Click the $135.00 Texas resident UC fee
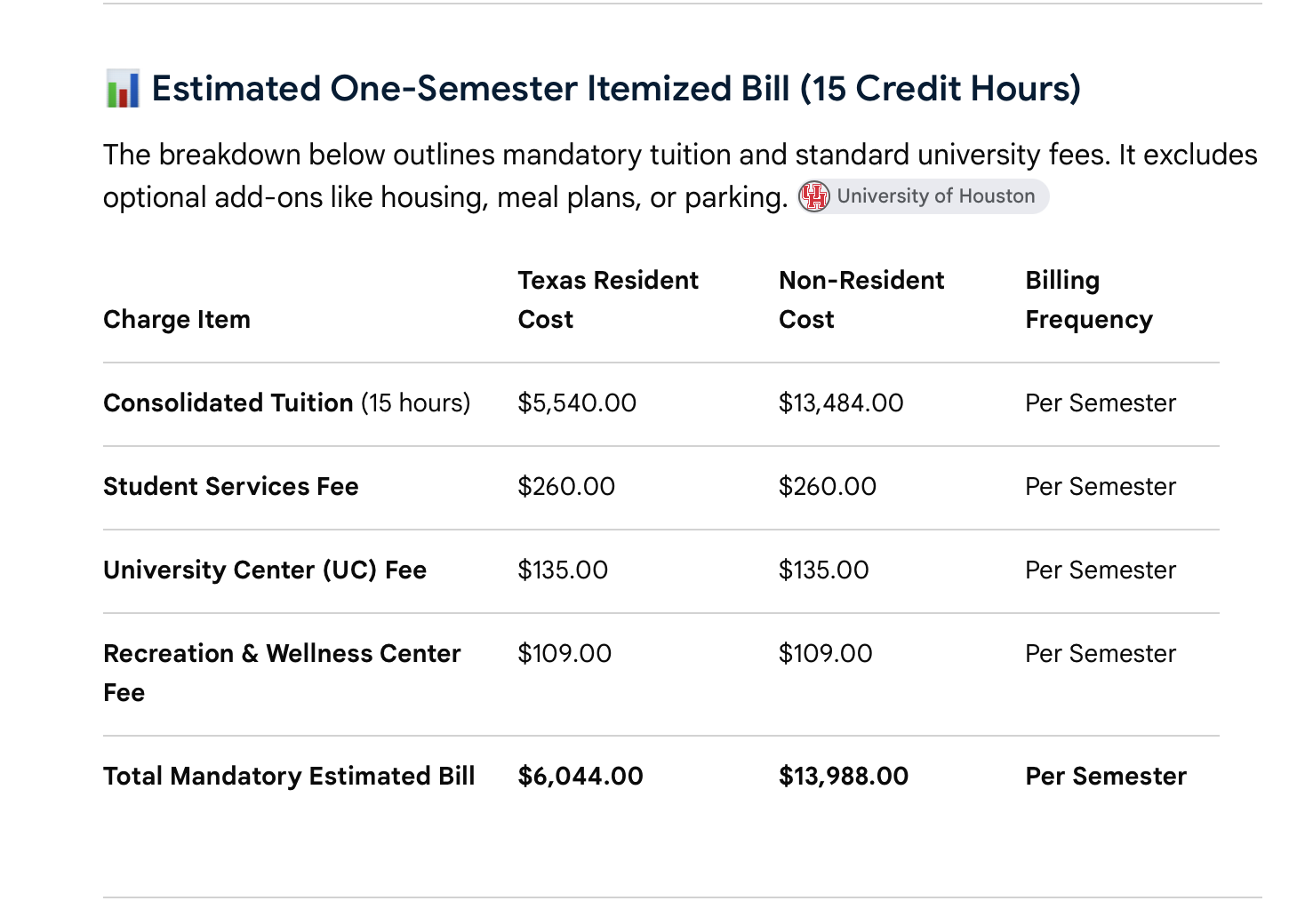This screenshot has width=1289, height=901. point(563,570)
